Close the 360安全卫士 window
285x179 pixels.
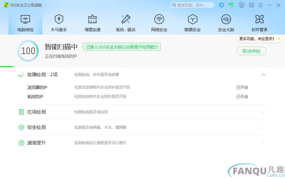[278, 5]
